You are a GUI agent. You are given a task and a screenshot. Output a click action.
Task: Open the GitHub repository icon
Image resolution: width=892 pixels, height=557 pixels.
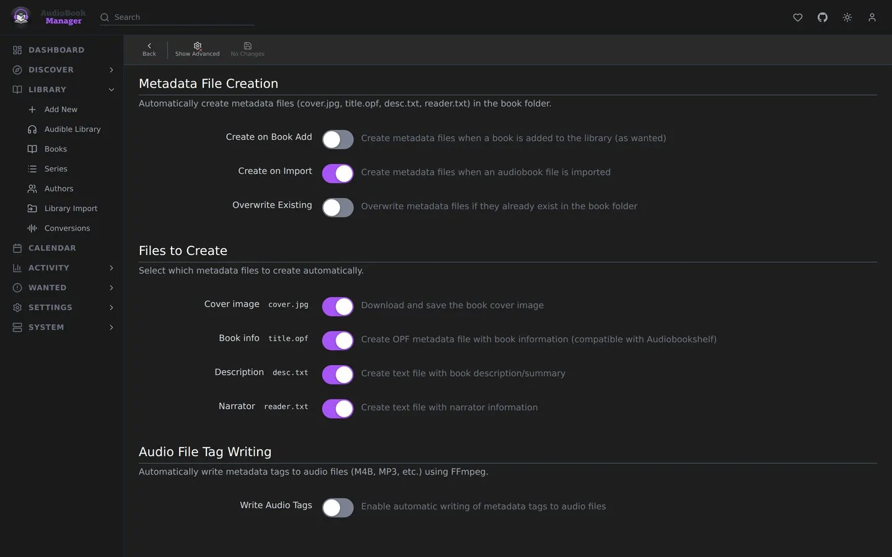coord(823,17)
